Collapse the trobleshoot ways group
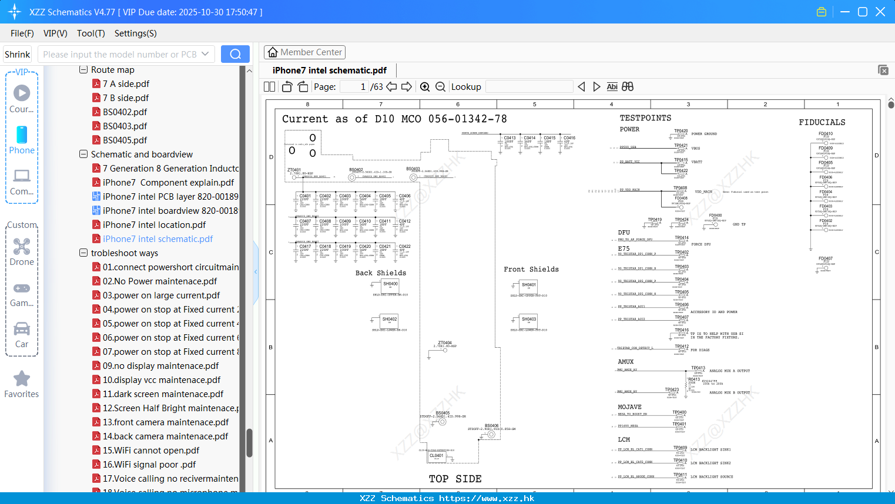 83,253
